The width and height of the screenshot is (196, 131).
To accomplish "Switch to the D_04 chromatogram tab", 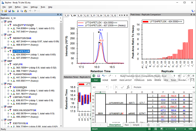I will coord(100,15).
